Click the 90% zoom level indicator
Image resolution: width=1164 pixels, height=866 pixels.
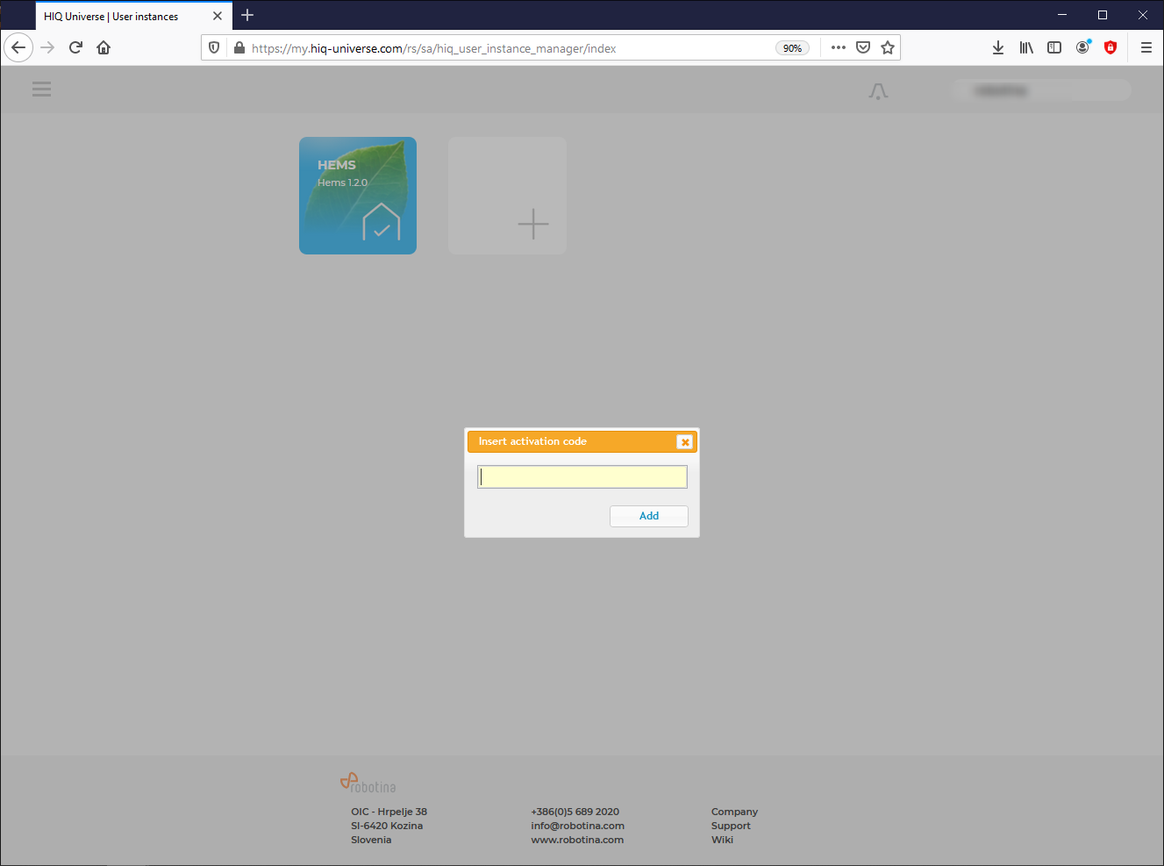(792, 48)
